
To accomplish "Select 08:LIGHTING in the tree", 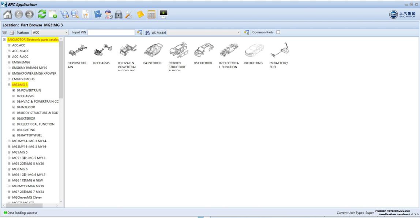I will 26,129.
